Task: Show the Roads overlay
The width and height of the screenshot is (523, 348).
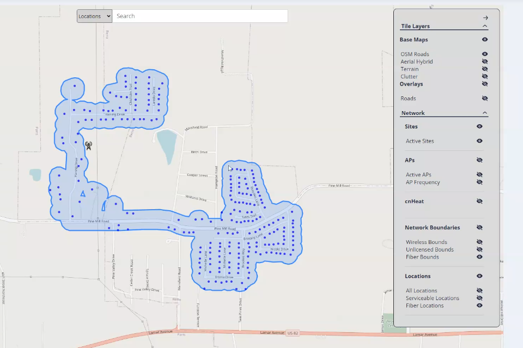Action: [x=485, y=99]
